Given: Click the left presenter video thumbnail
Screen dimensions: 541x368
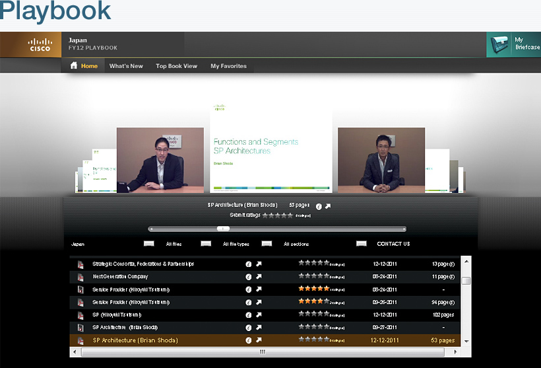Looking at the screenshot, I should click(x=160, y=160).
